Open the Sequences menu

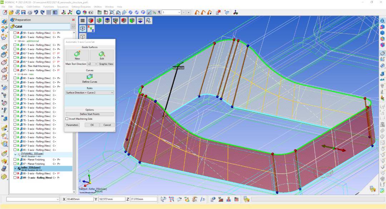coord(63,7)
